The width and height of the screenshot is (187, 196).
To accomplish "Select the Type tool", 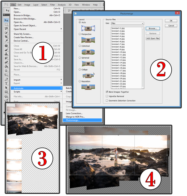I will point(7,83).
